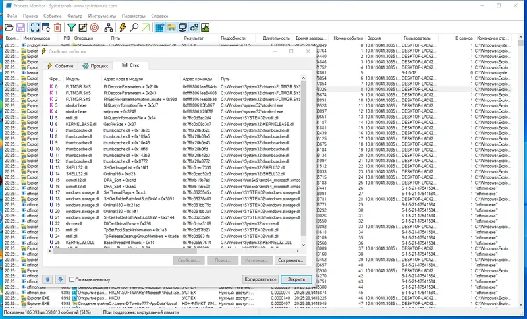Expand the "Инструменты" menu
The image size is (527, 319).
pos(101,14)
